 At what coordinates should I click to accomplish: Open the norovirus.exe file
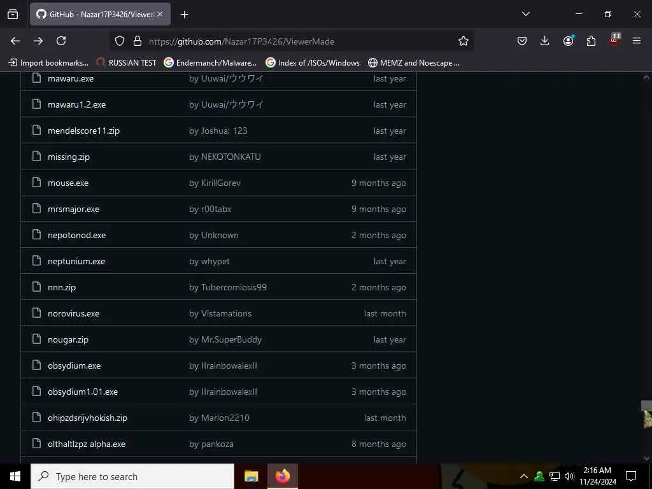[x=74, y=313]
